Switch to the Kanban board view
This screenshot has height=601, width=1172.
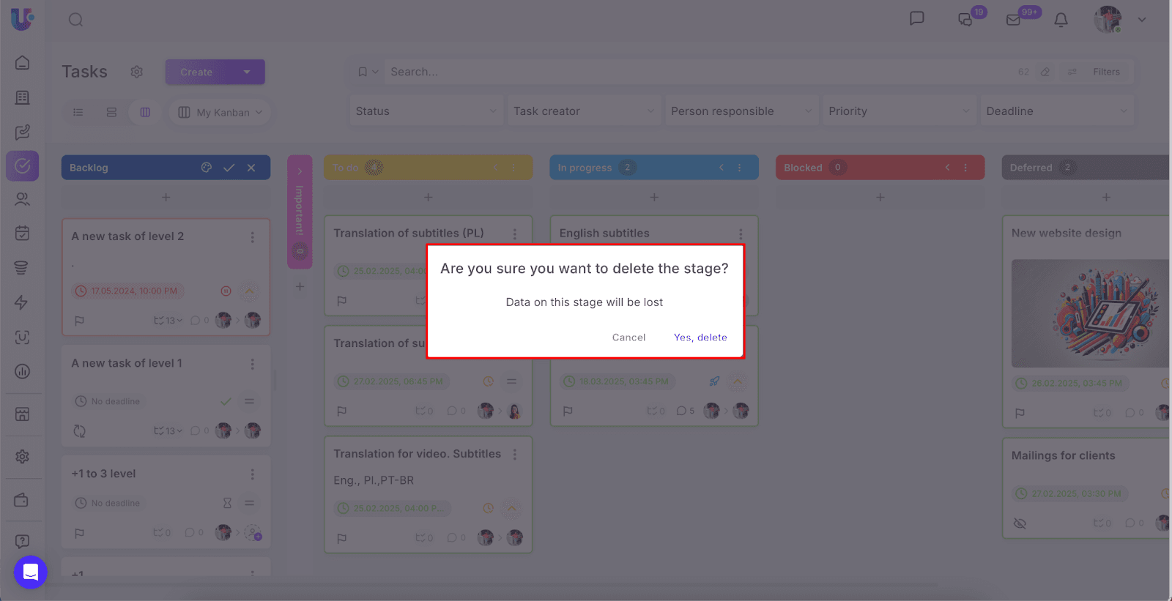(x=145, y=112)
